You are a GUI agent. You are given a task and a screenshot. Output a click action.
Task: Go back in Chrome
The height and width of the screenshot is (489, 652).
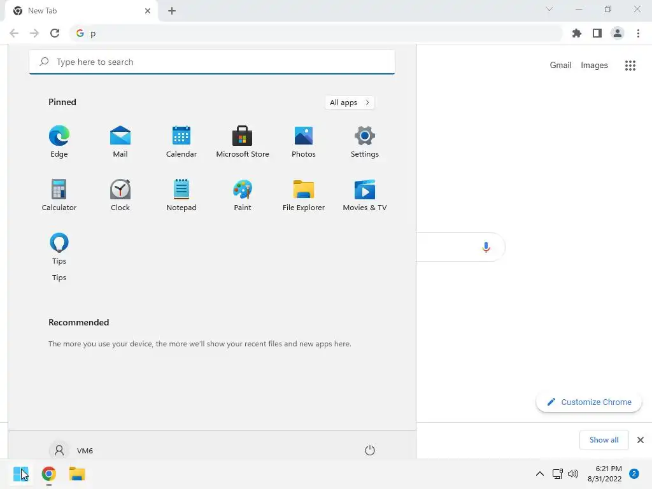pos(14,33)
